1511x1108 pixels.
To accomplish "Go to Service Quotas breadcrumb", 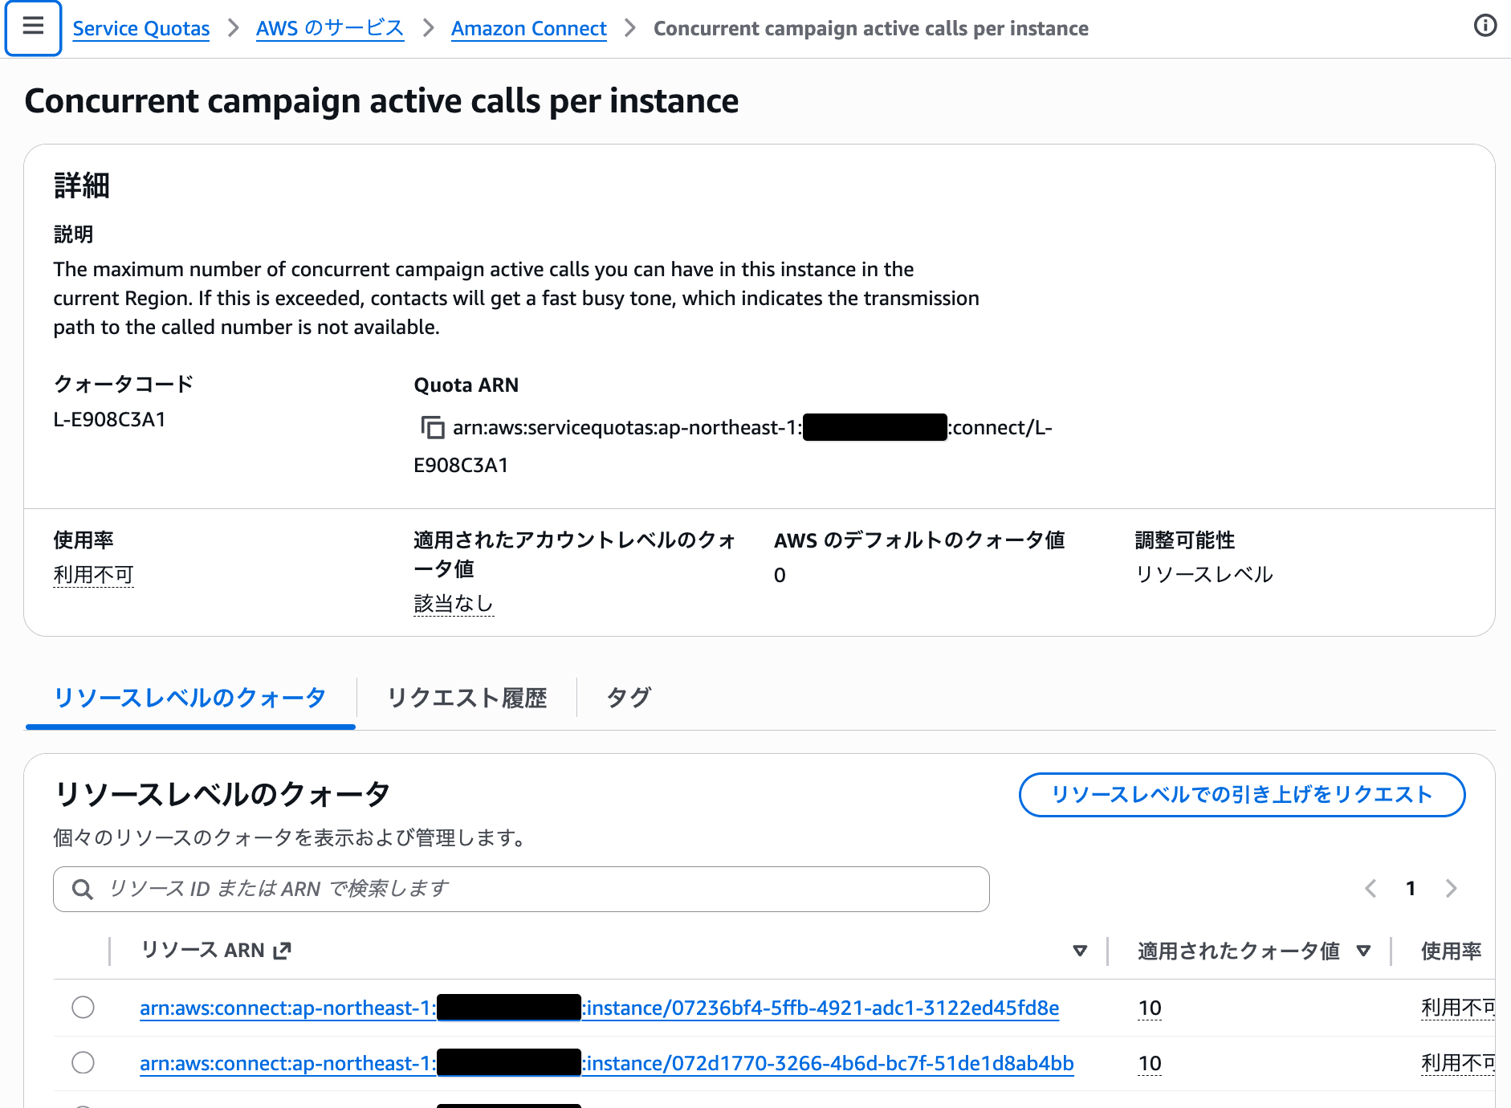I will tap(141, 28).
